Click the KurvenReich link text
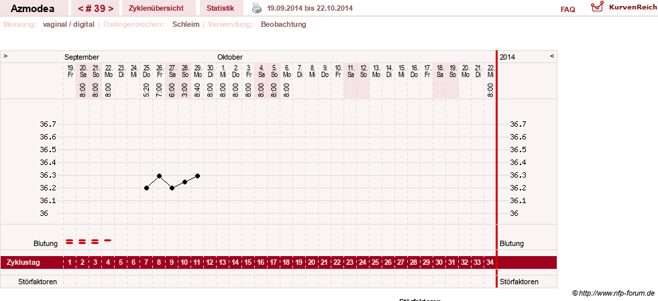This screenshot has height=301, width=658. click(x=632, y=7)
